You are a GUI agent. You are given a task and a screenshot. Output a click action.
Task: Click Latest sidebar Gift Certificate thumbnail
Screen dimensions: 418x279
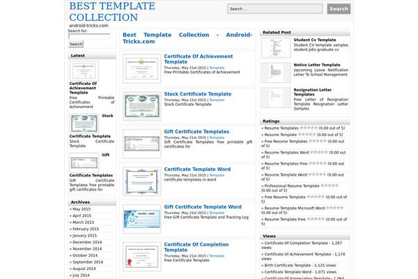click(x=84, y=163)
